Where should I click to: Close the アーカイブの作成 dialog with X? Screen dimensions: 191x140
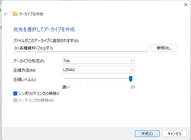point(185,5)
